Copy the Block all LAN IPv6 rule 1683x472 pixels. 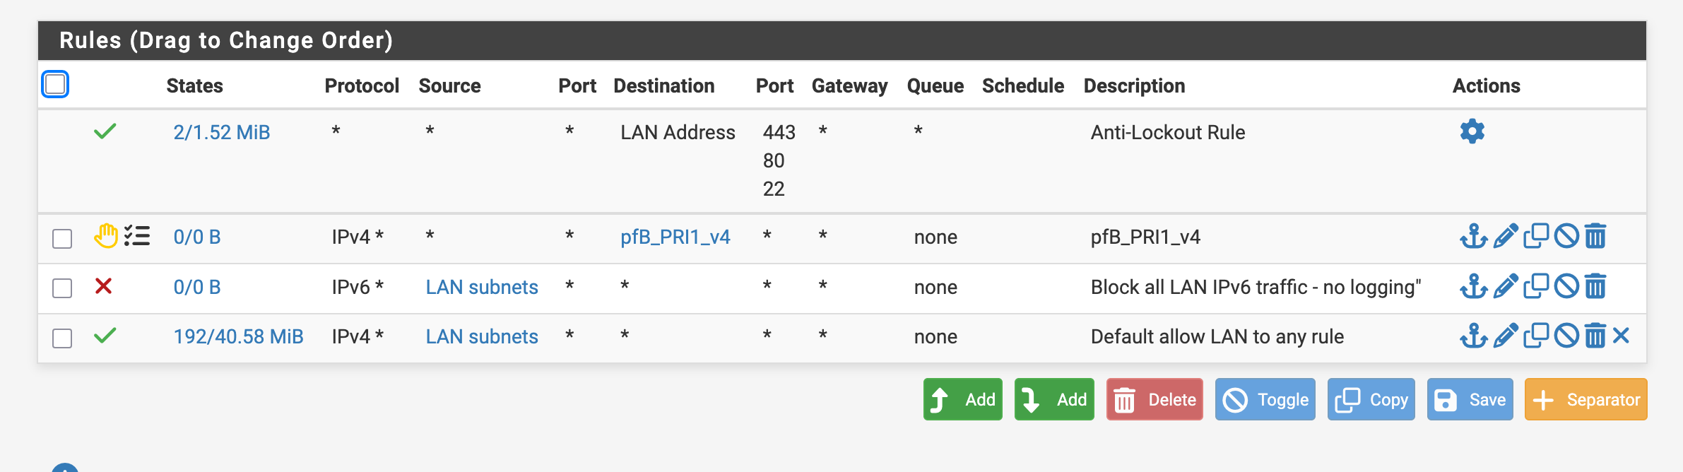(1535, 286)
